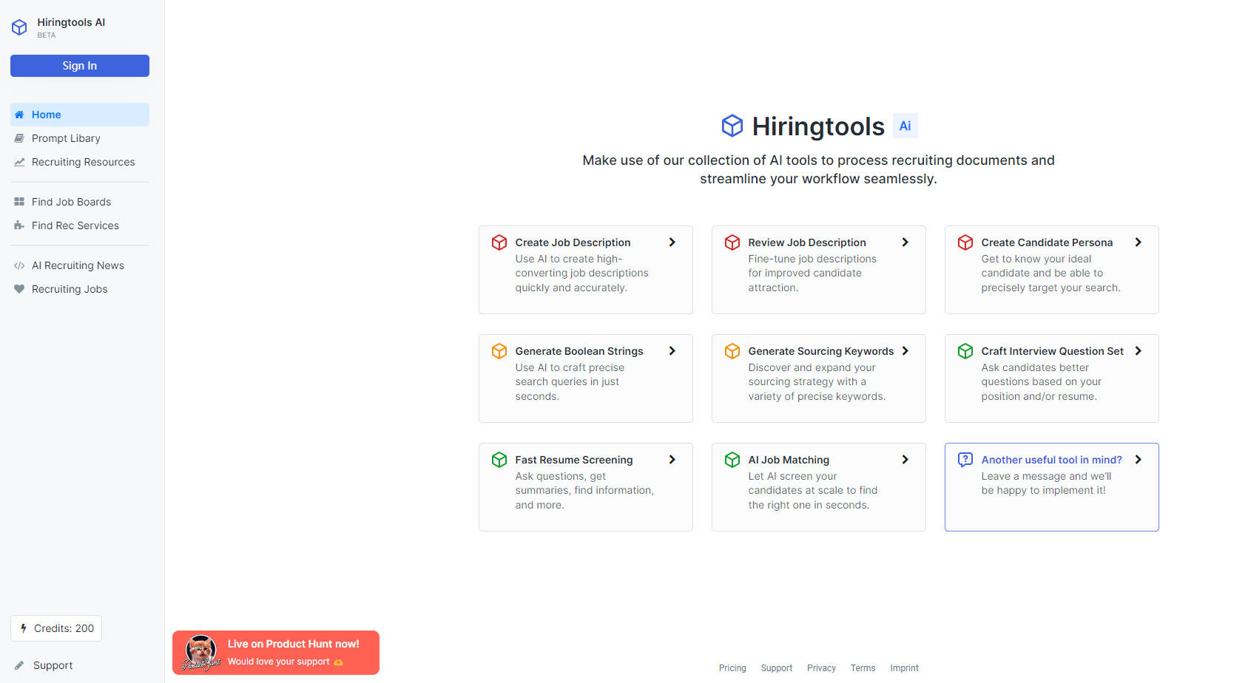Go to Recruiting Resources in sidebar
The image size is (1248, 683).
point(80,162)
